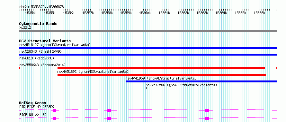This screenshot has height=122, width=286.
Task: Open the PIR-FIGF|NR_037859 gene label
Action: click(37, 107)
